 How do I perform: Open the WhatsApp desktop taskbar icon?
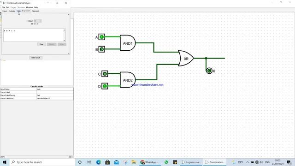(x=166, y=162)
